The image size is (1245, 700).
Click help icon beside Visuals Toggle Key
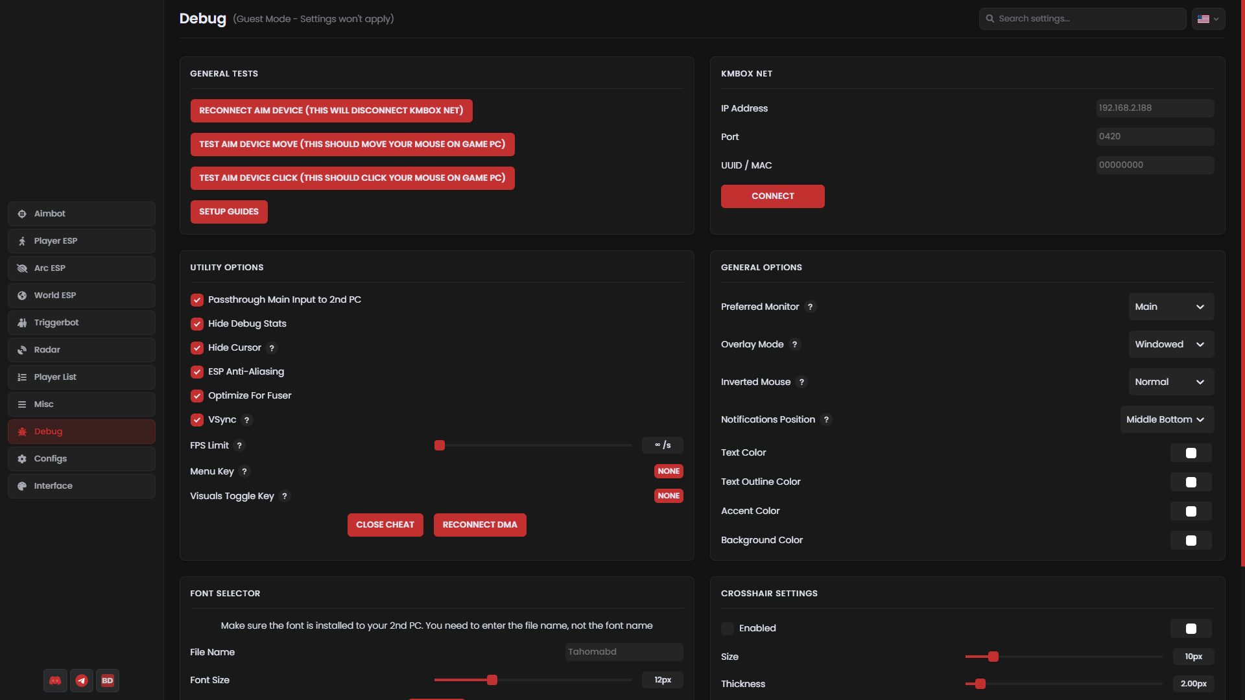(284, 496)
